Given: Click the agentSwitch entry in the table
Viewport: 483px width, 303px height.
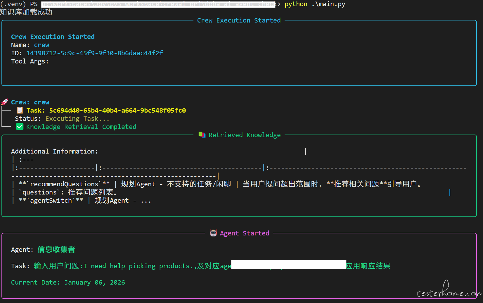Looking at the screenshot, I should pos(51,200).
